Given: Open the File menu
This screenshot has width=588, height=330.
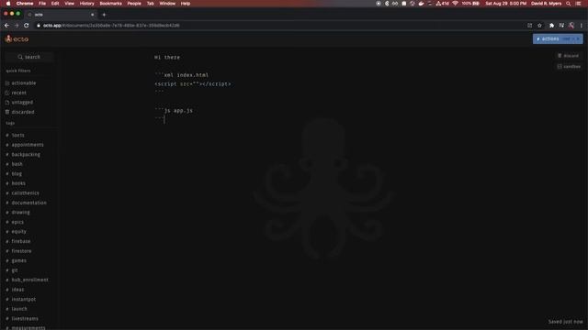Looking at the screenshot, I should (42, 4).
